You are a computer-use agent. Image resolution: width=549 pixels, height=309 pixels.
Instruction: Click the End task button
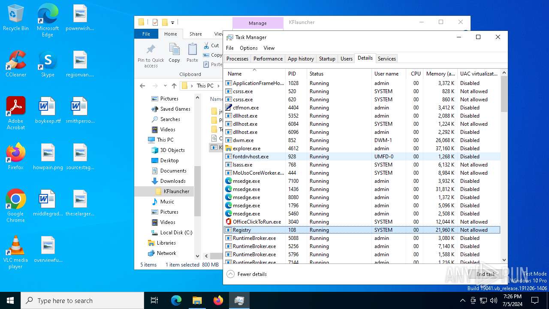486,274
